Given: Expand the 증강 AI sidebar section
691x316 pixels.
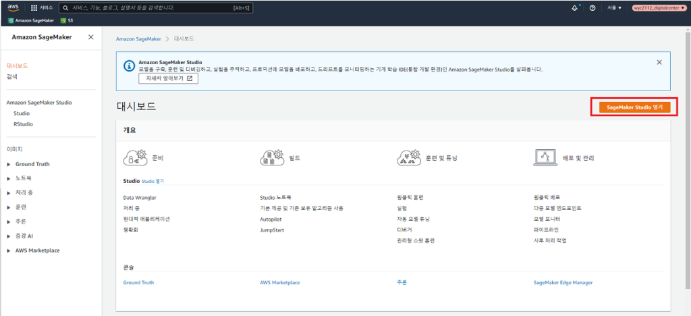Looking at the screenshot, I should point(8,236).
